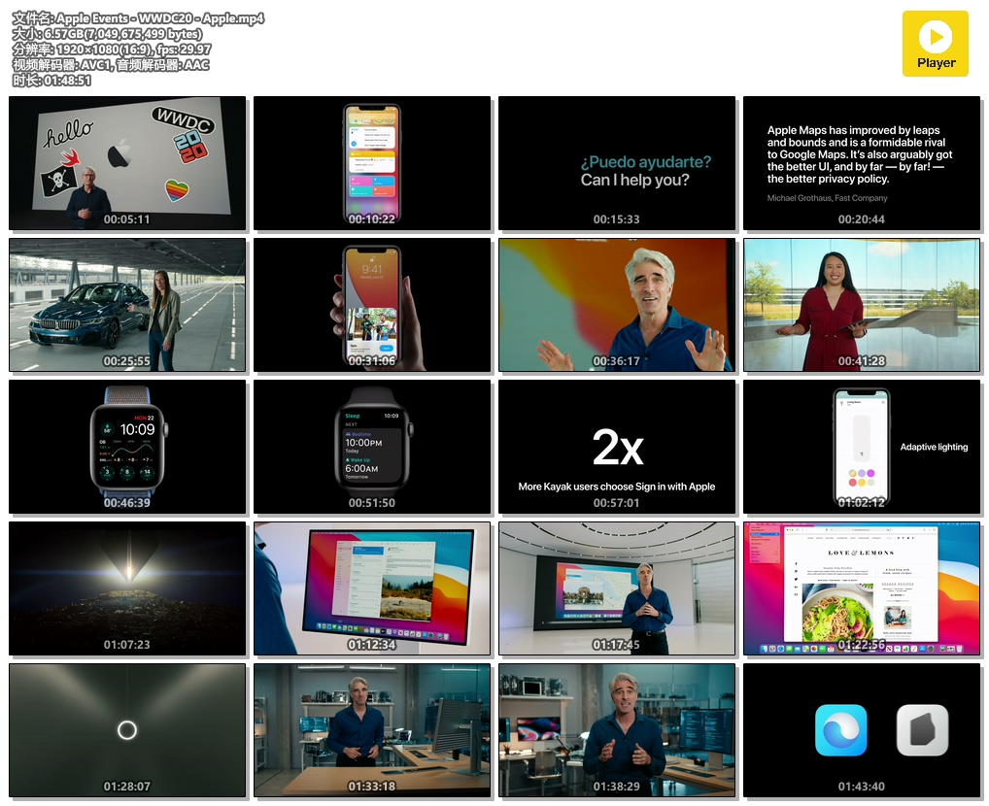
Task: Pick the watch Sleep schedule thumbnail
Action: point(372,447)
